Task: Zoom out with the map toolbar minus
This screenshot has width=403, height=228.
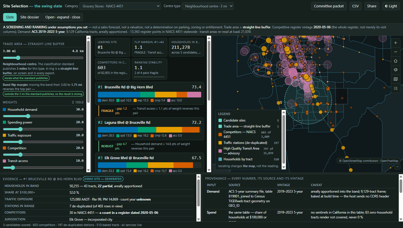Action: pyautogui.click(x=396, y=52)
